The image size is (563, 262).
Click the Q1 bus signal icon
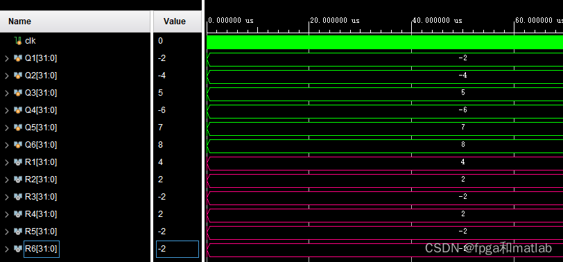18,58
